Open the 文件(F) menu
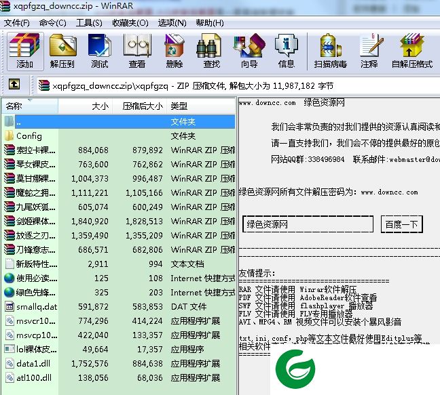 click(16, 22)
